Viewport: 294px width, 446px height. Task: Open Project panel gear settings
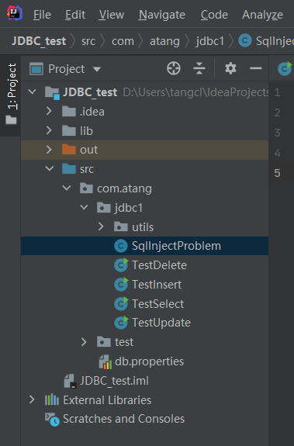tap(230, 68)
